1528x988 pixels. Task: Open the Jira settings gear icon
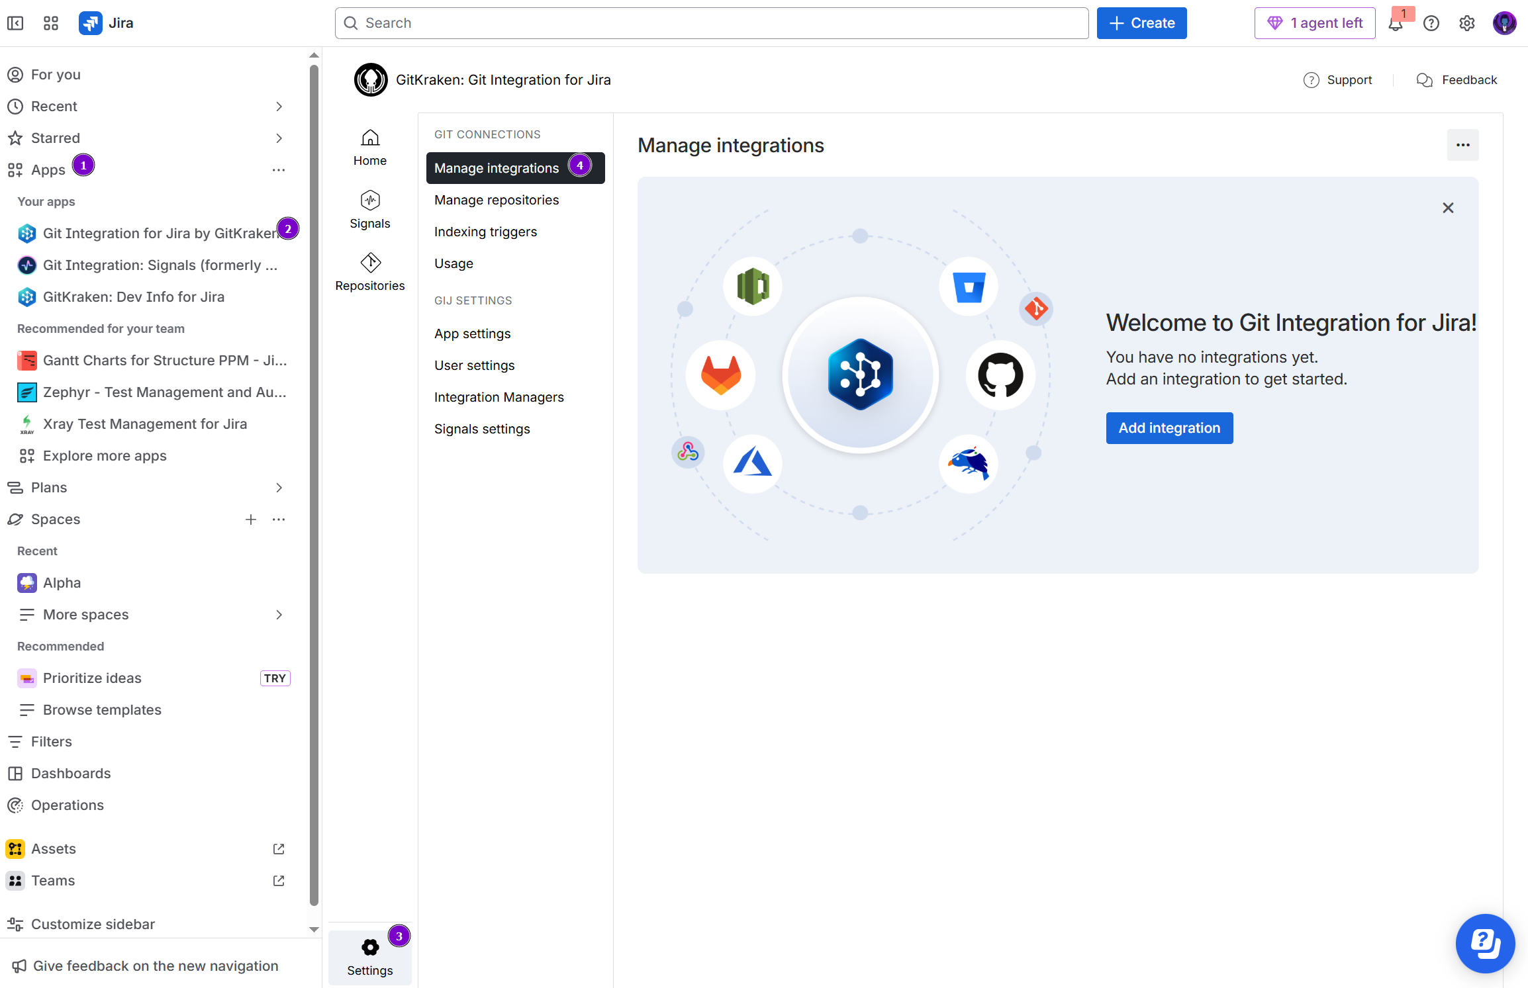(1466, 23)
